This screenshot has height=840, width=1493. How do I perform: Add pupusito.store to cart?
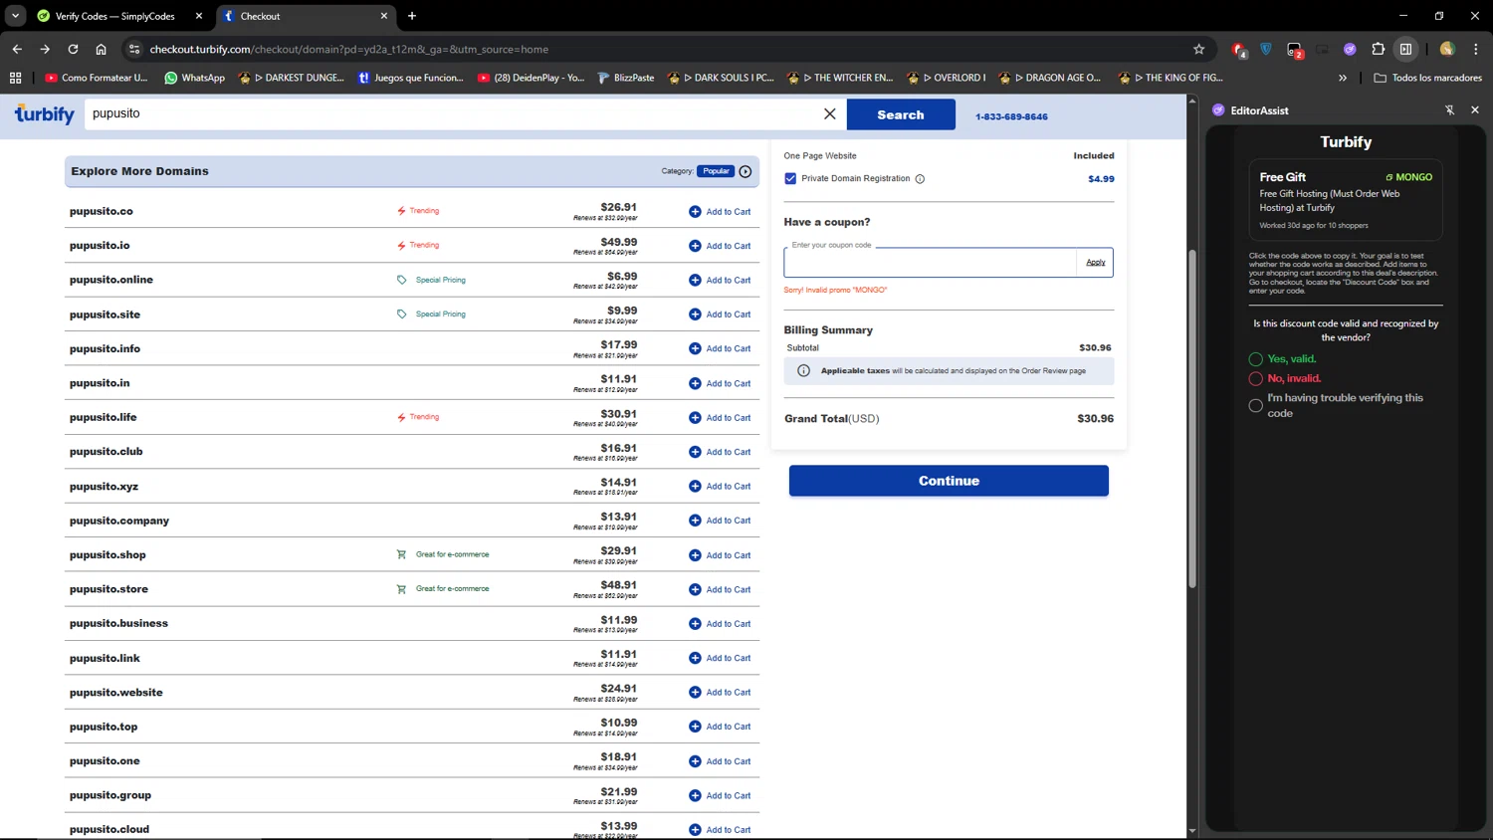[720, 589]
